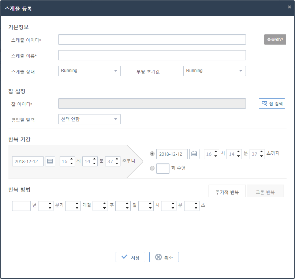
Task: Open the 스케줄 상태 Running dropdown
Action: tap(89, 71)
